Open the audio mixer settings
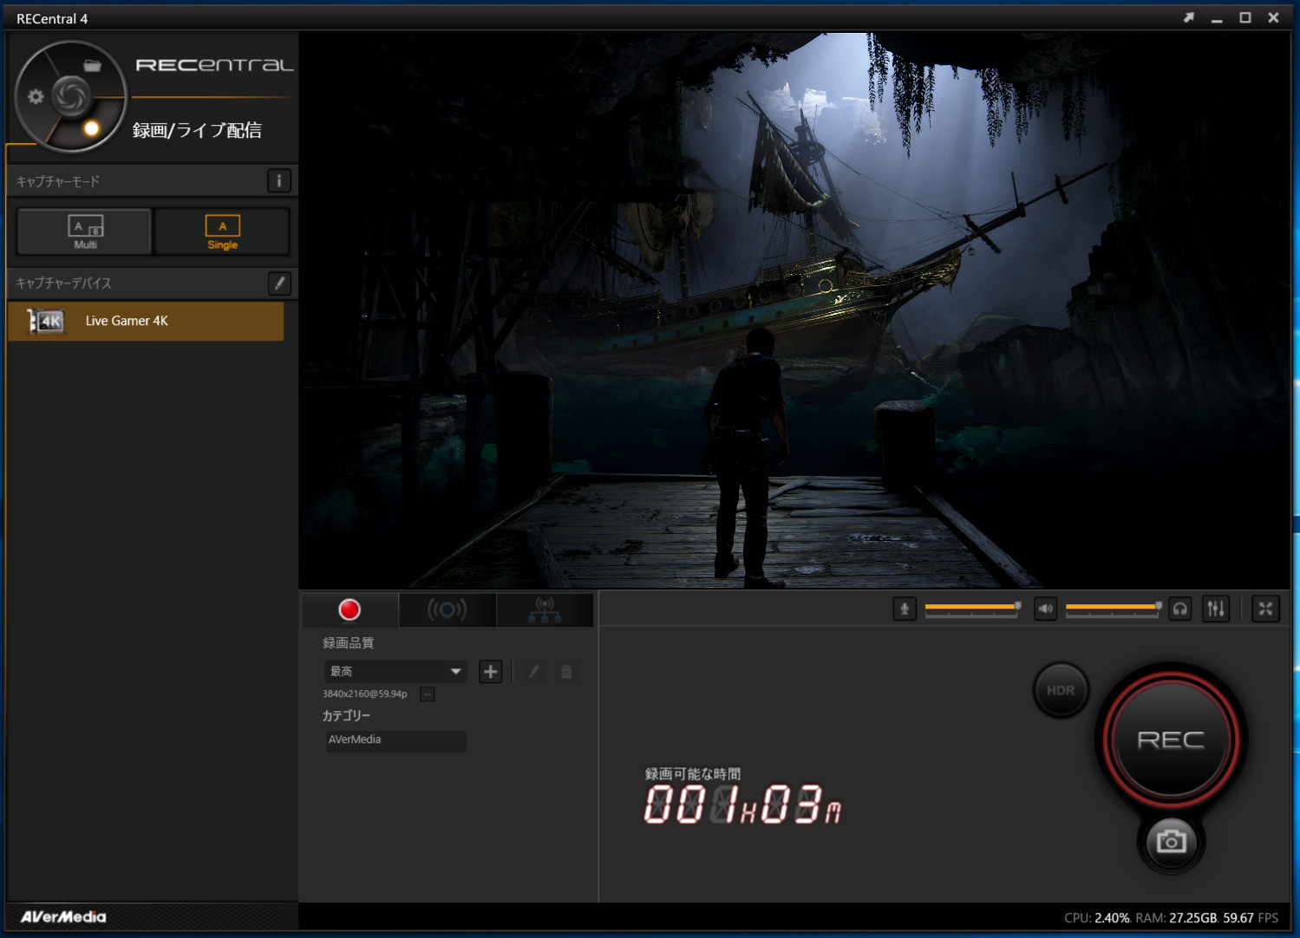This screenshot has height=938, width=1300. tap(1216, 609)
